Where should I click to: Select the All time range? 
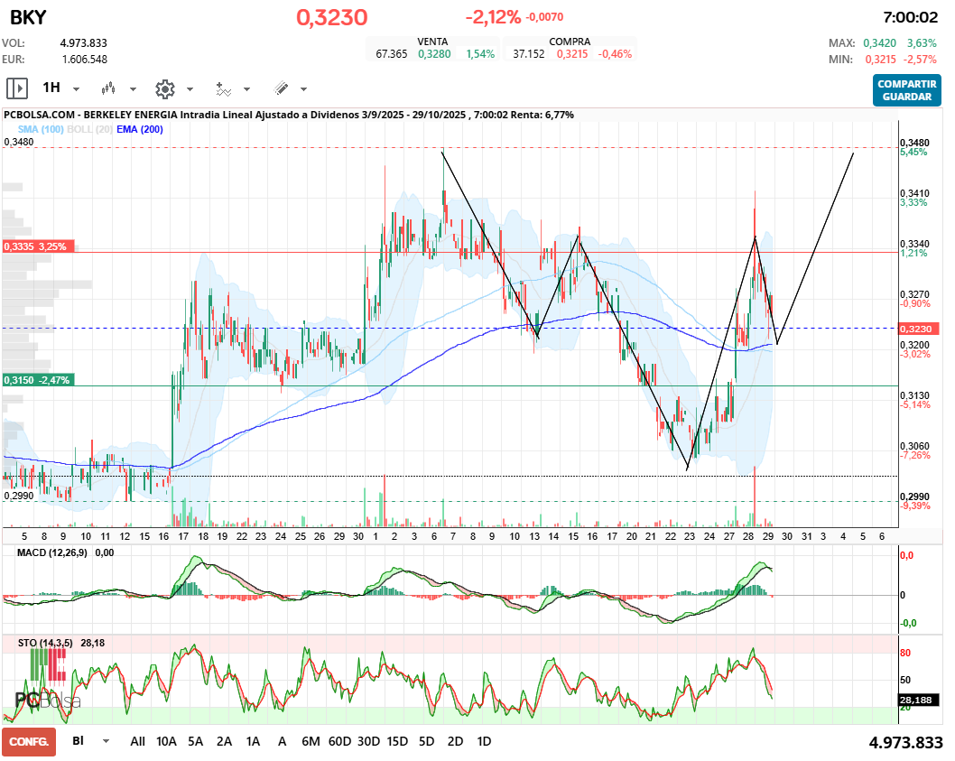click(137, 741)
